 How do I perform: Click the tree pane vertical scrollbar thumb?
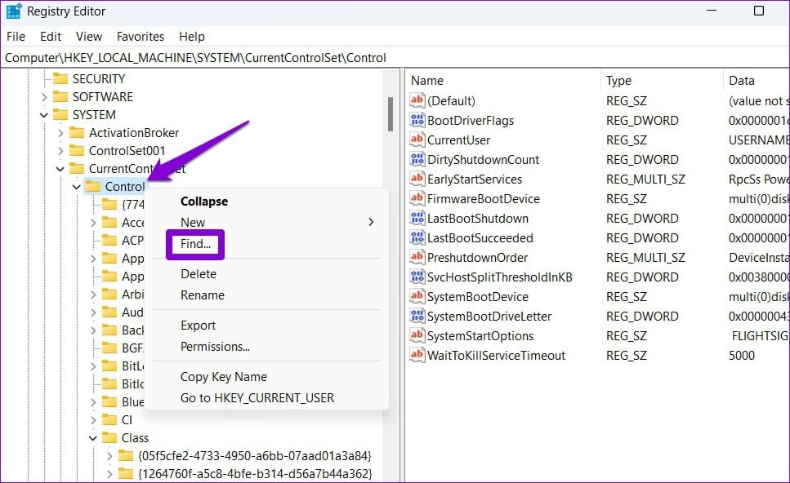391,114
